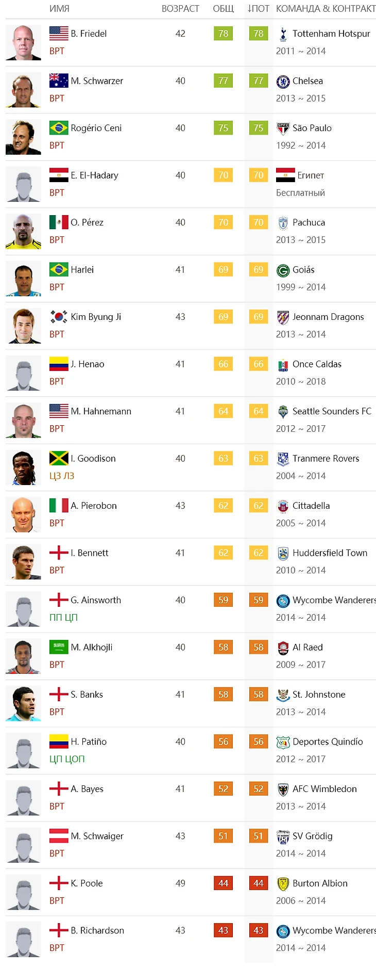
Task: Click the USA flag beside B. Friedel
Action: click(59, 34)
